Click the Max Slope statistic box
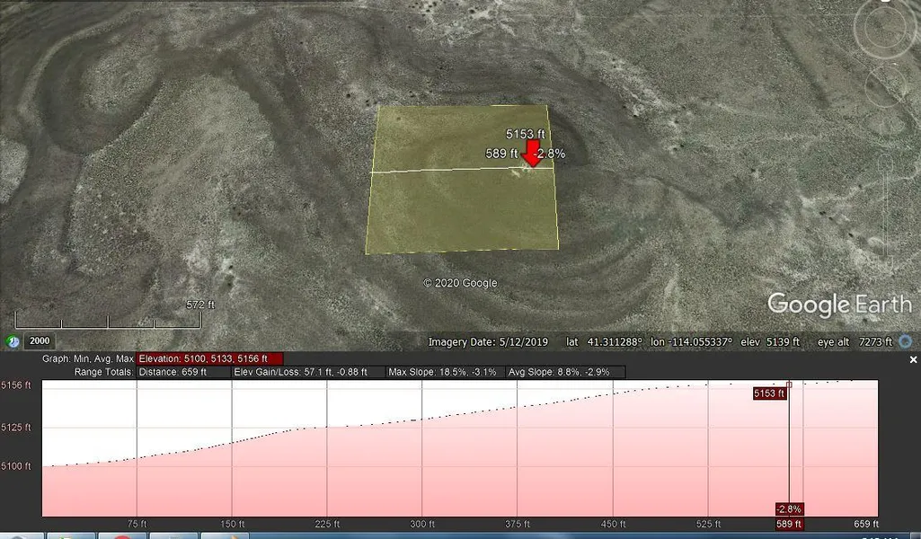The height and width of the screenshot is (539, 921). pyautogui.click(x=444, y=371)
